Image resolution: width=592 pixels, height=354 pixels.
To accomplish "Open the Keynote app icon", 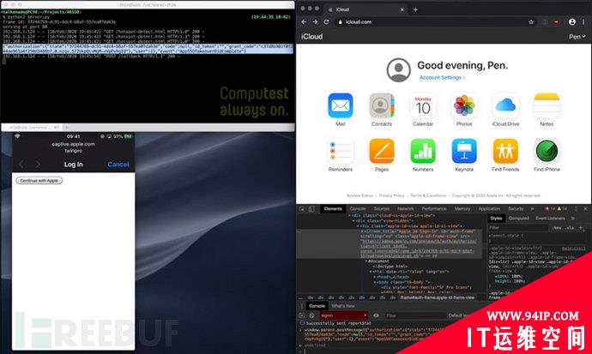I will pos(464,151).
